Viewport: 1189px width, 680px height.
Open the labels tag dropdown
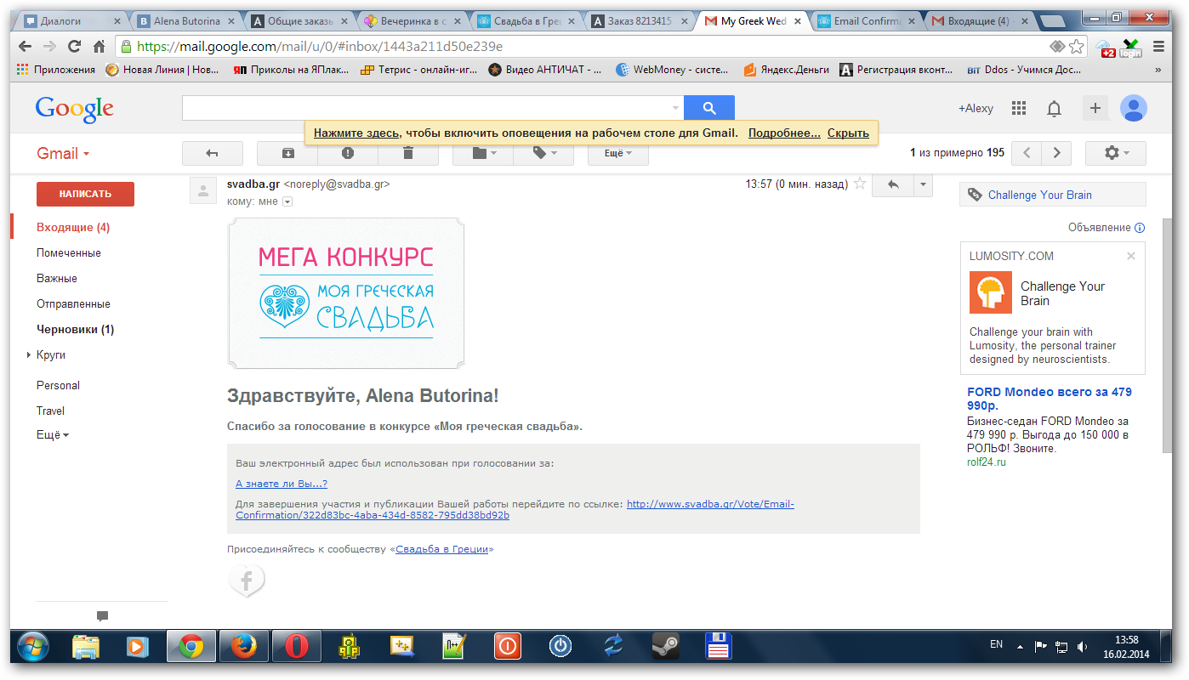tap(543, 153)
